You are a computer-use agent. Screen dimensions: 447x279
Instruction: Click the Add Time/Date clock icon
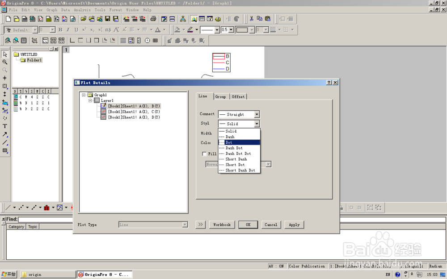pos(147,41)
